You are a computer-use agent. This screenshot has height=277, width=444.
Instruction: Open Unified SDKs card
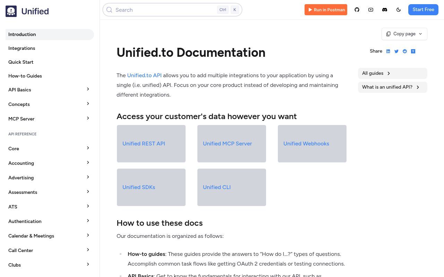pos(151,187)
